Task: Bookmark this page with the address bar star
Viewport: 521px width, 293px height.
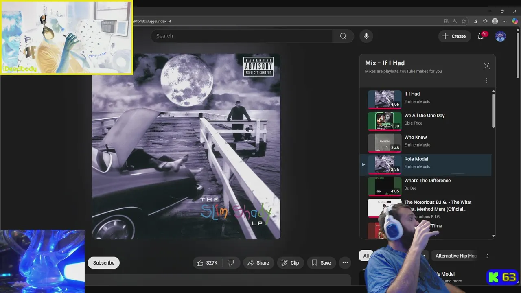Action: [464, 21]
